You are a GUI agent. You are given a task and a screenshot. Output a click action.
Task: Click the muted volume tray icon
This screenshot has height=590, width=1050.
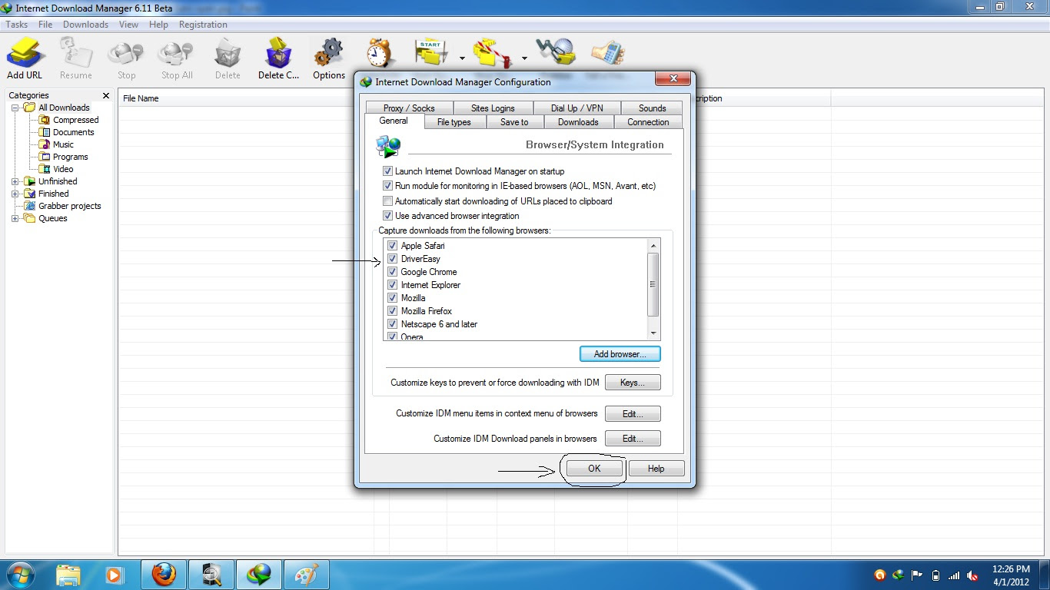tap(972, 575)
